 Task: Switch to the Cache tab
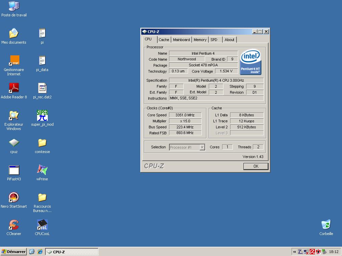pos(164,40)
